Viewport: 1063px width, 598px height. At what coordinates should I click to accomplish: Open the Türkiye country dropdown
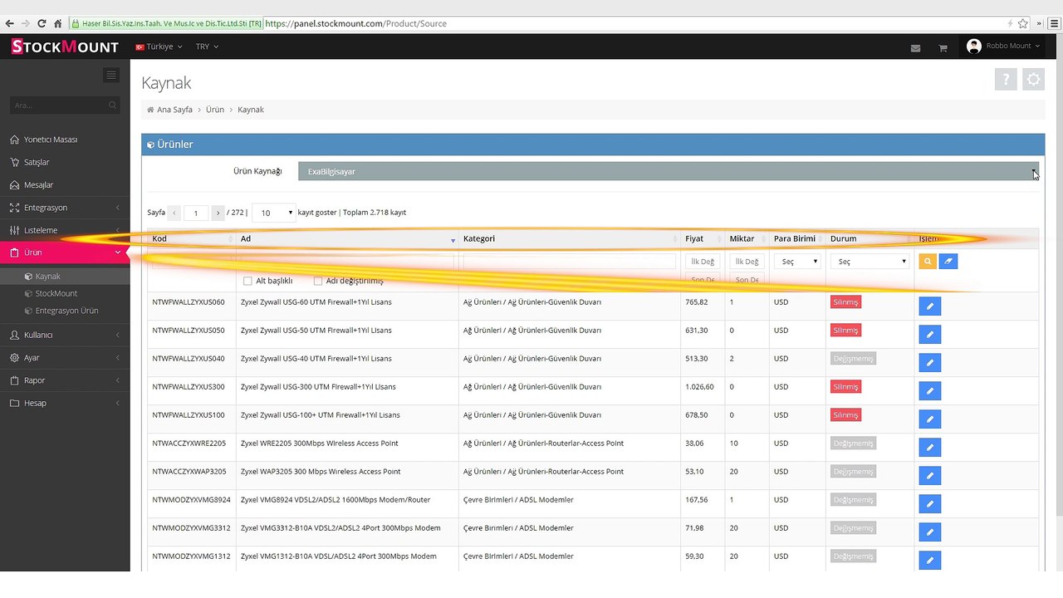coord(159,47)
